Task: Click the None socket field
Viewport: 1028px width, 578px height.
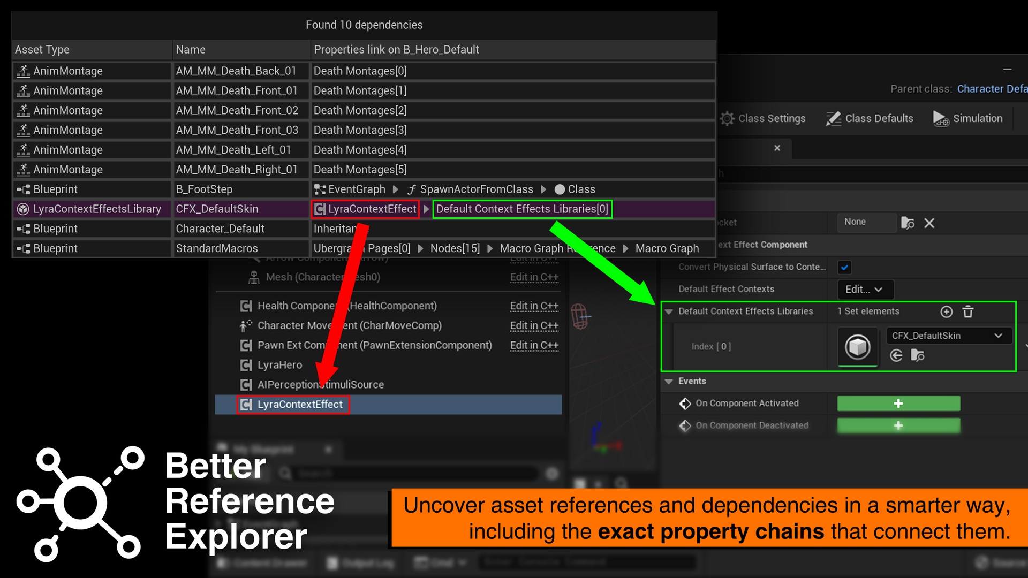Action: (x=867, y=222)
